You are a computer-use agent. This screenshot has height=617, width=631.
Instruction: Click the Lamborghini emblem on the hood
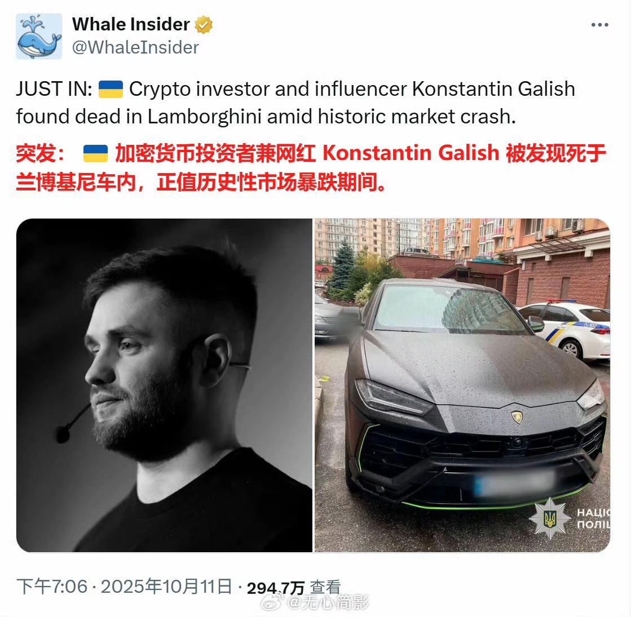[517, 417]
